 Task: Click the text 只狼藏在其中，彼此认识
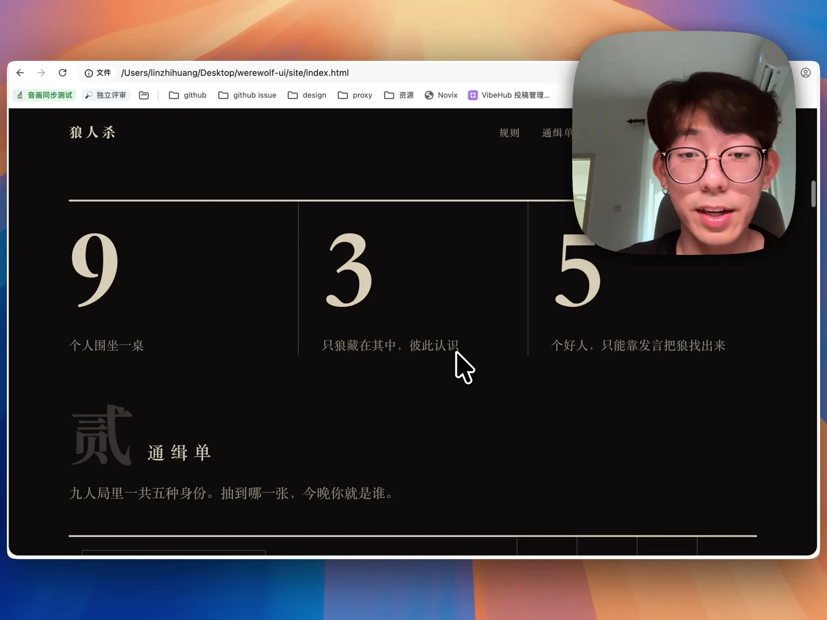pyautogui.click(x=390, y=345)
